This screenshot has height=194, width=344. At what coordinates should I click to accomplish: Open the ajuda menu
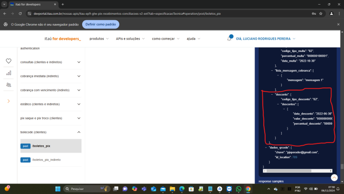pos(193,39)
